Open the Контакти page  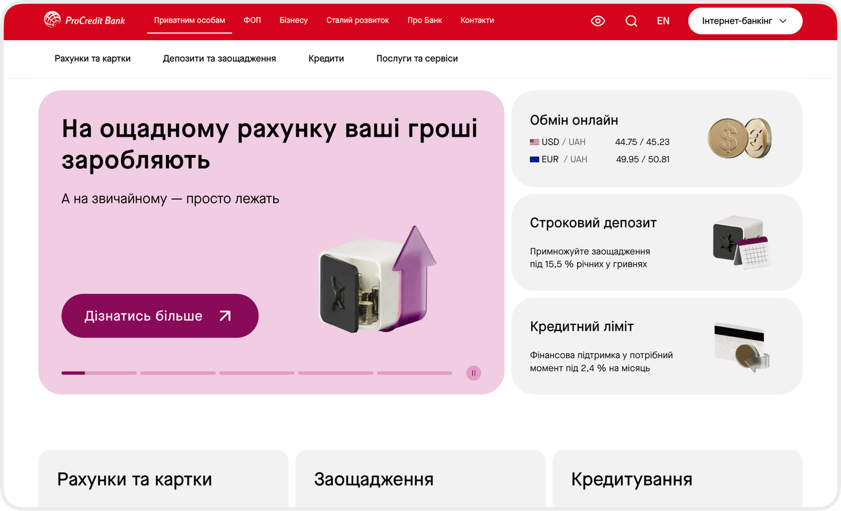tap(477, 20)
